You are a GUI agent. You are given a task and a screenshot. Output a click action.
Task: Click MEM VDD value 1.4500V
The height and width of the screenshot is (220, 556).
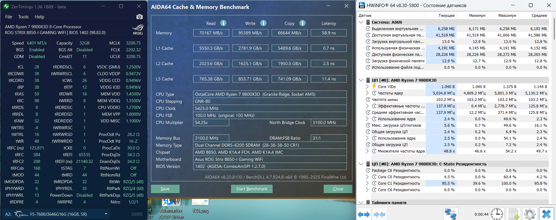pyautogui.click(x=133, y=94)
